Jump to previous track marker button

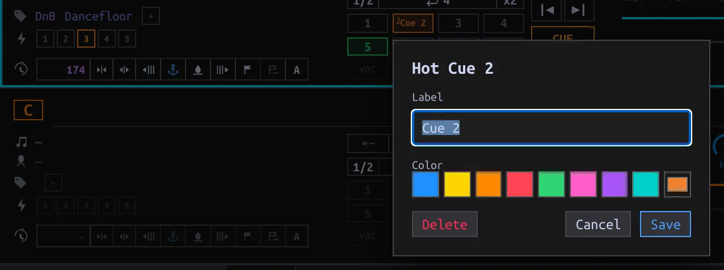tap(547, 10)
